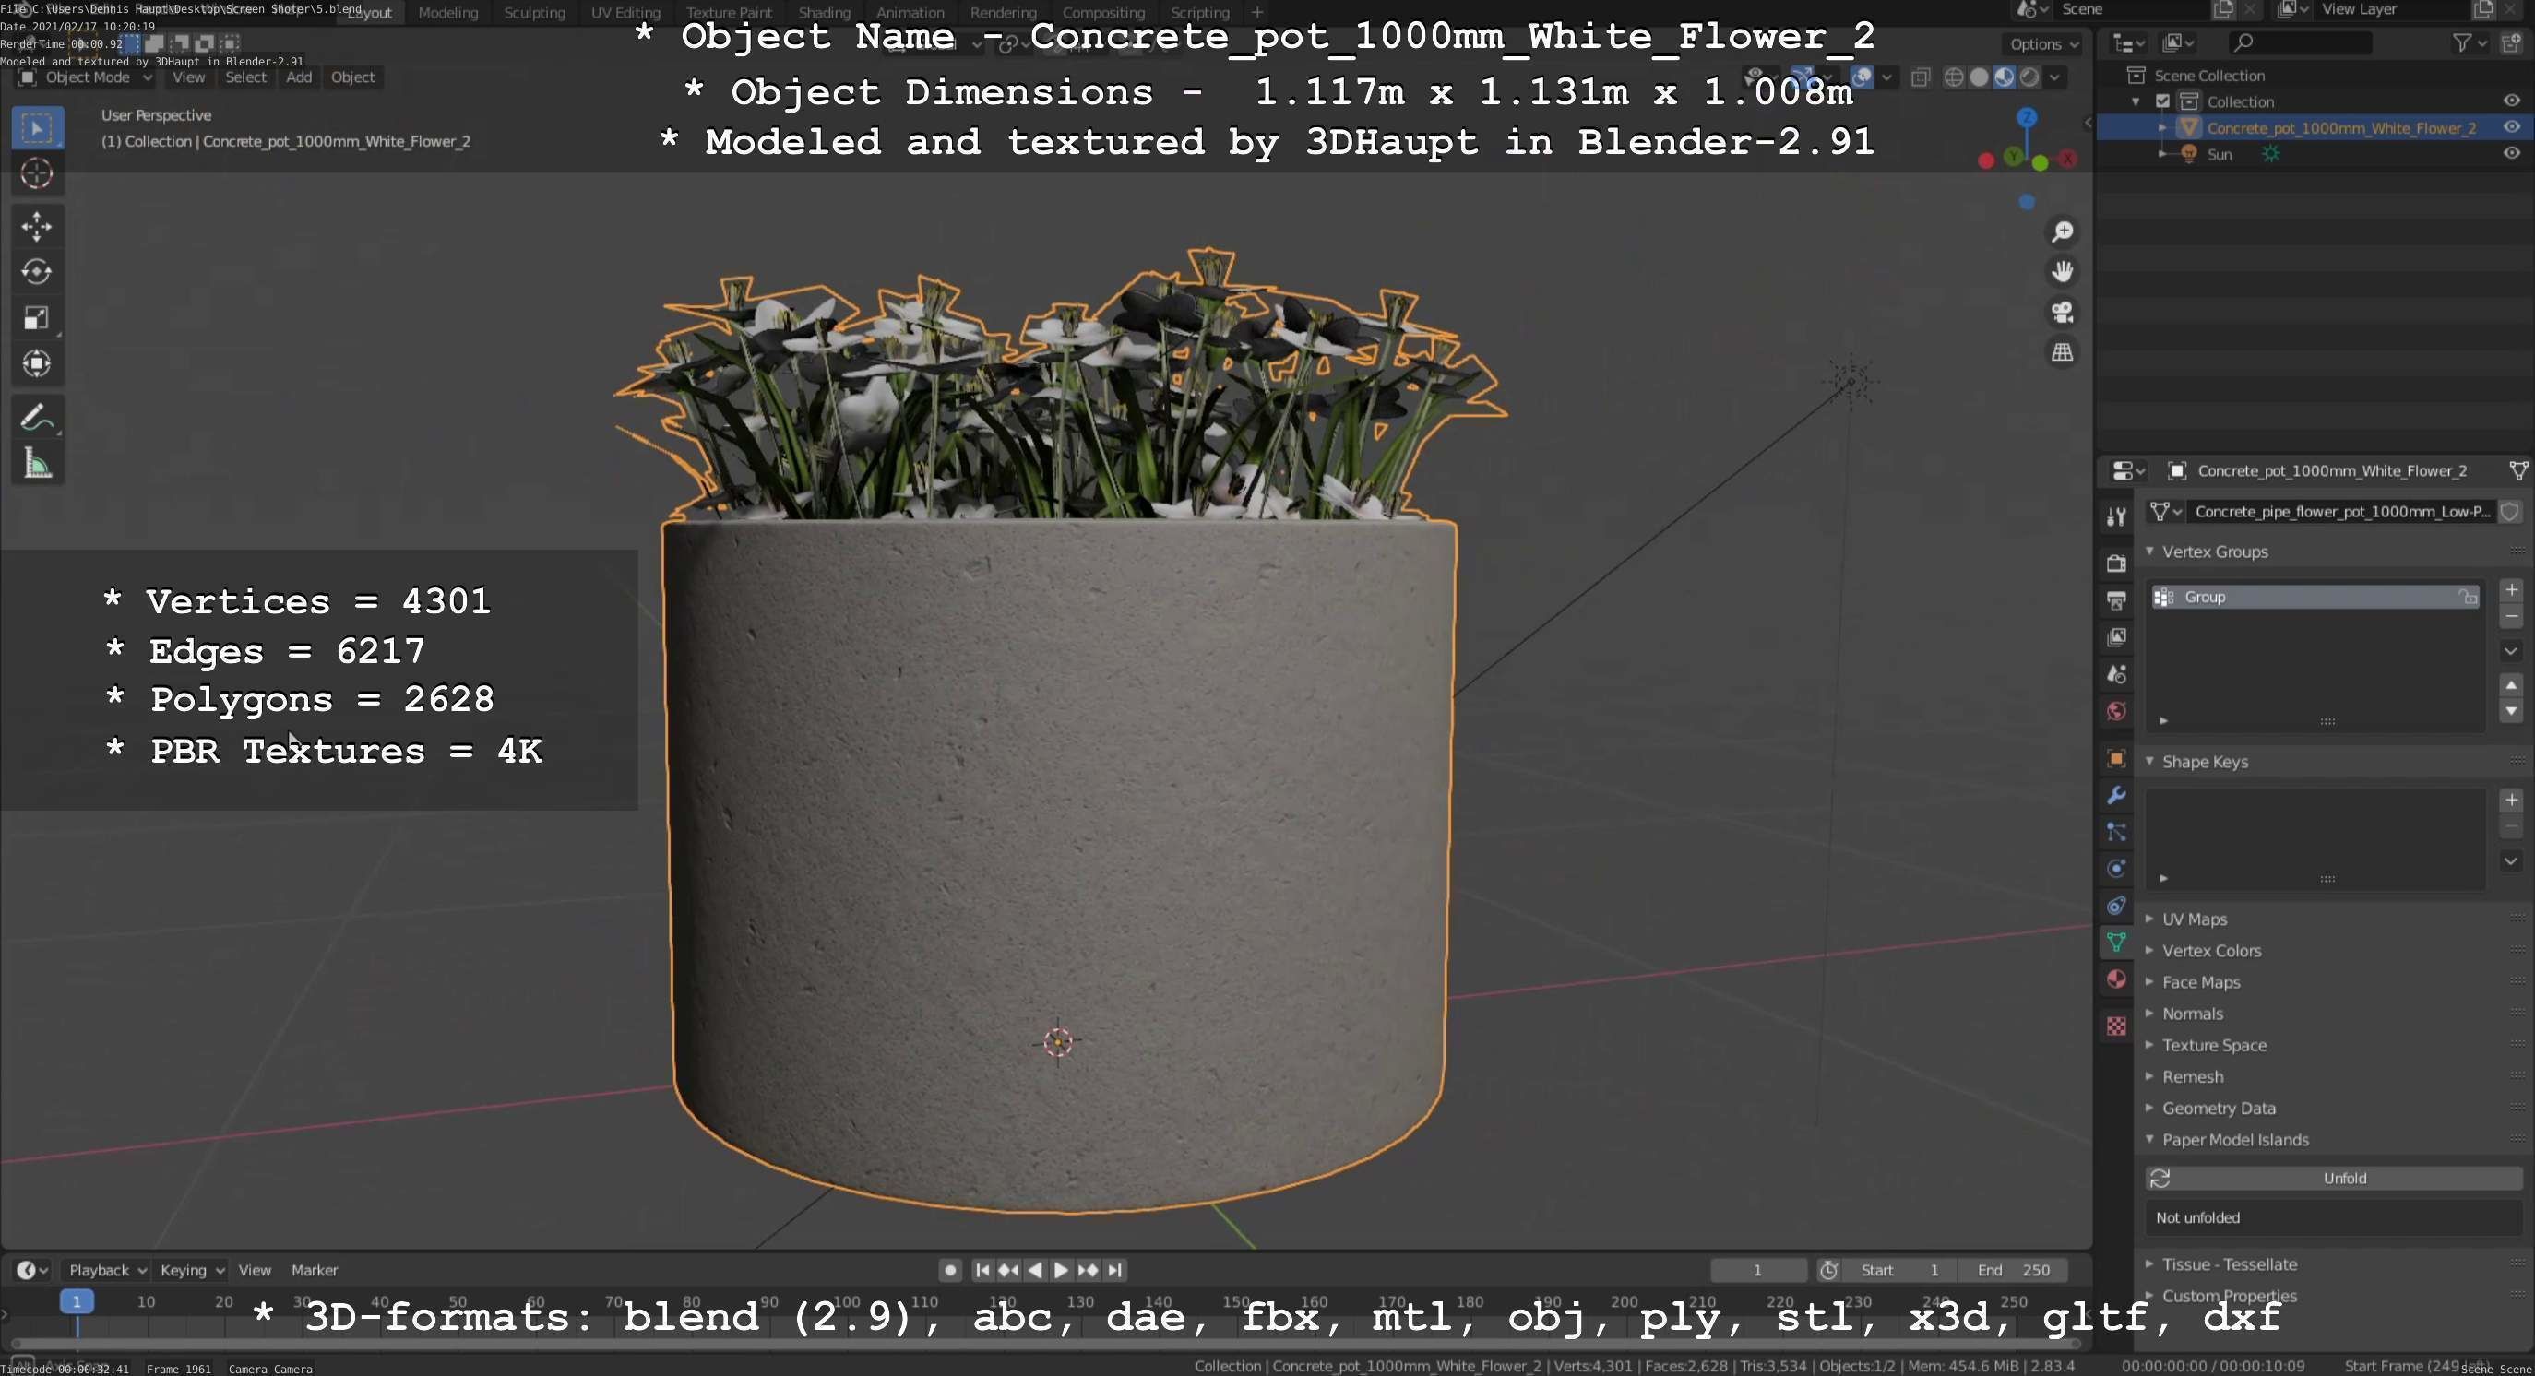Play the animation forward
The width and height of the screenshot is (2535, 1376).
pyautogui.click(x=1061, y=1270)
